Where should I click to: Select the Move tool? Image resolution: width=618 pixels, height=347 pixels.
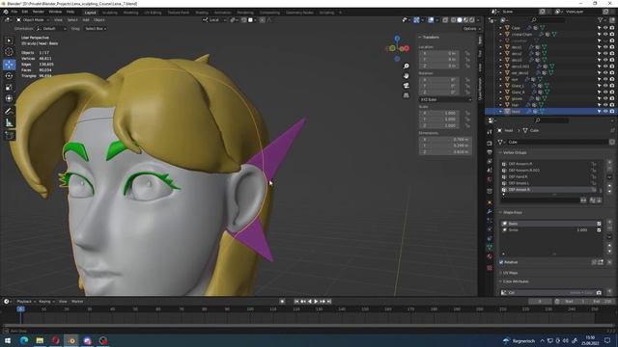9,65
